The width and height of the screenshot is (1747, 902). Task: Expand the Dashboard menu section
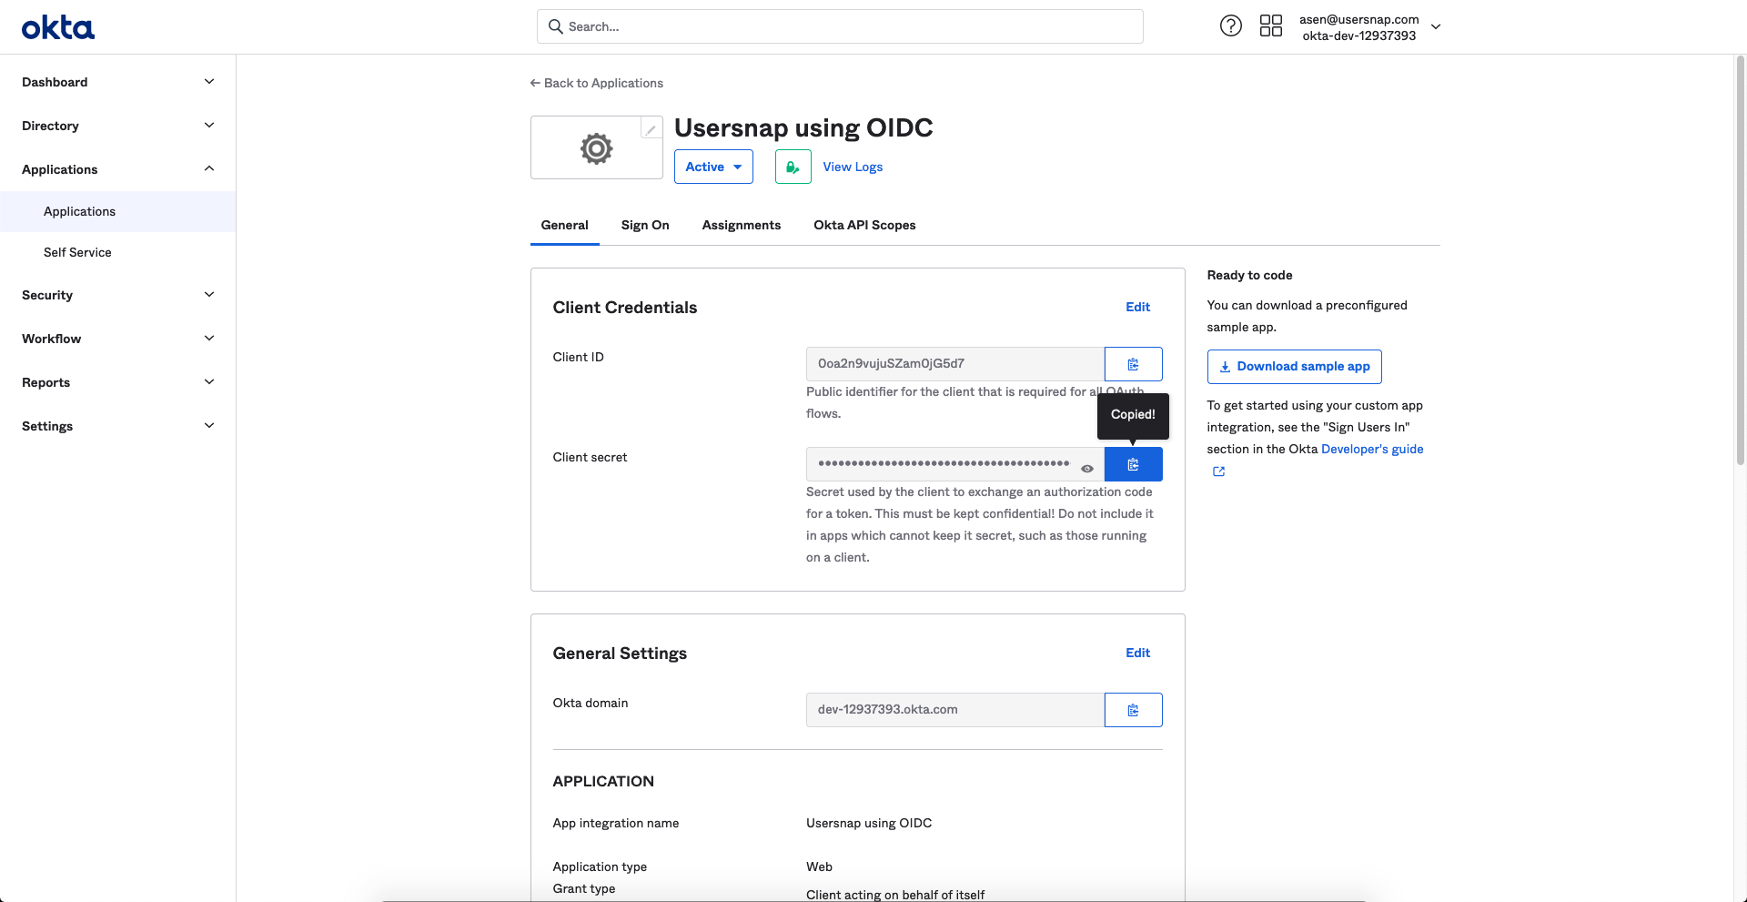[118, 82]
